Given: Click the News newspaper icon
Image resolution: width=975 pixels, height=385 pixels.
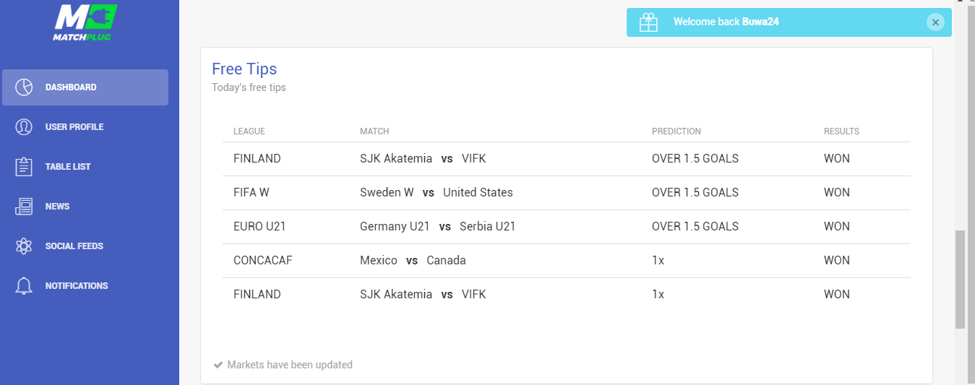Looking at the screenshot, I should click(x=24, y=207).
